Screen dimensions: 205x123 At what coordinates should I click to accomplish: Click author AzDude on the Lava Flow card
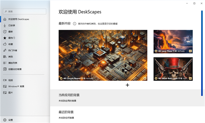[x=181, y=51]
